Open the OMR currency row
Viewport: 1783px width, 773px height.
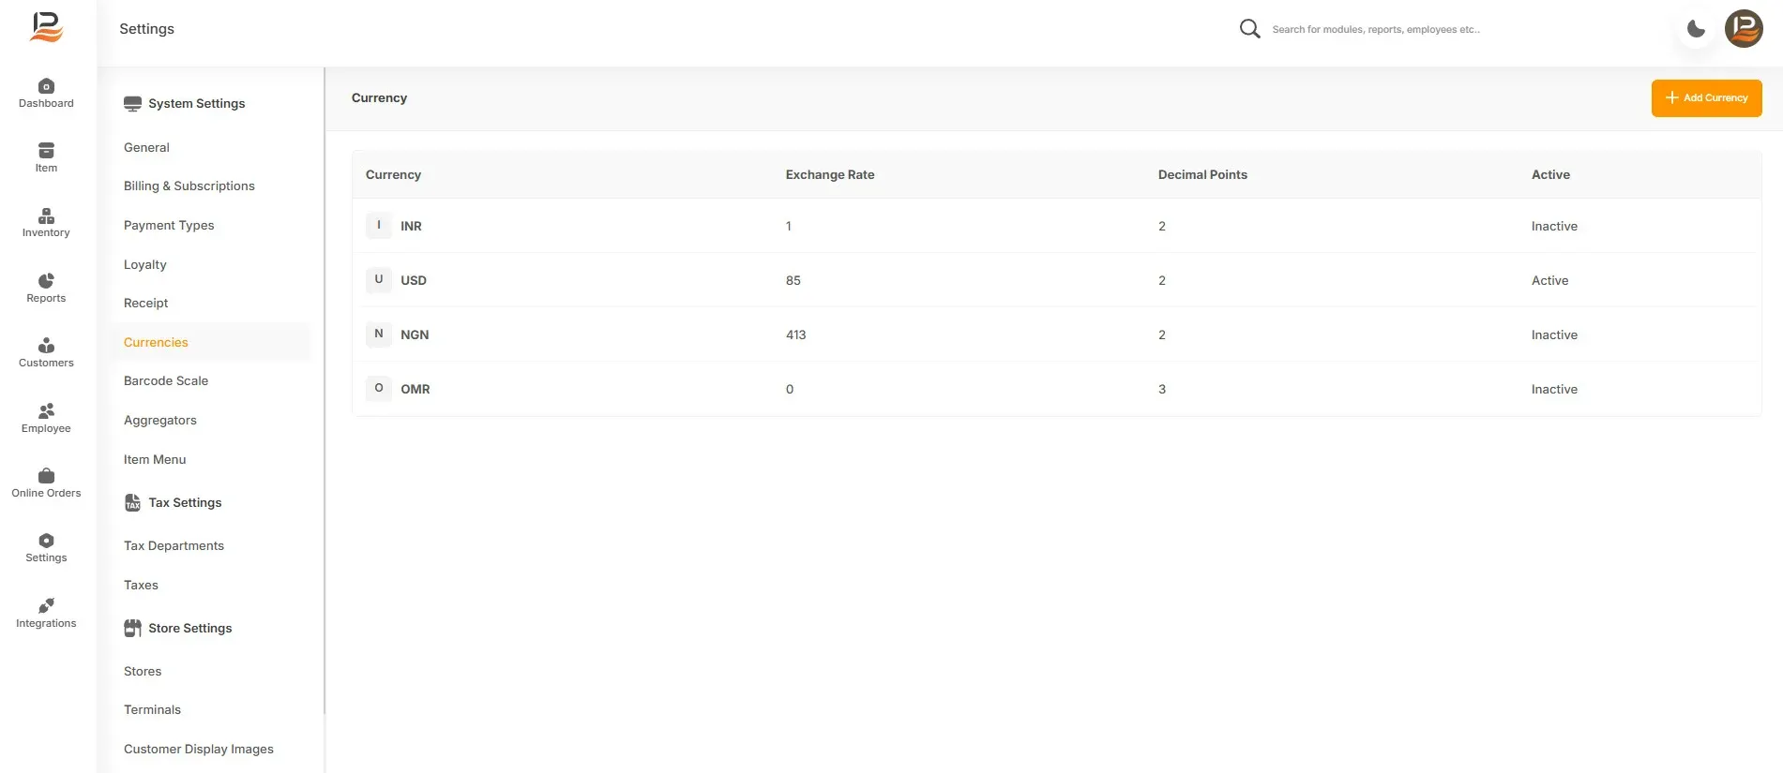[1056, 389]
